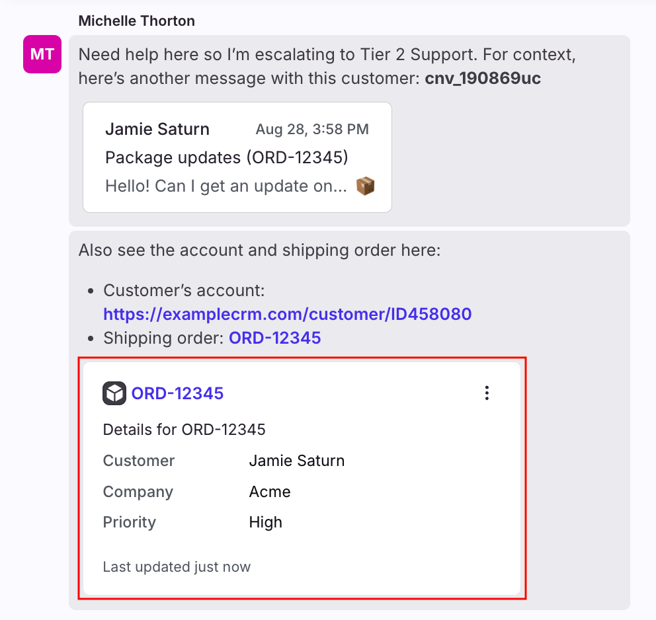Click the Customer value Jamie Saturn
Image resolution: width=656 pixels, height=620 pixels.
[x=297, y=461]
